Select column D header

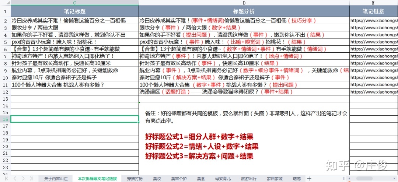coord(244,3)
